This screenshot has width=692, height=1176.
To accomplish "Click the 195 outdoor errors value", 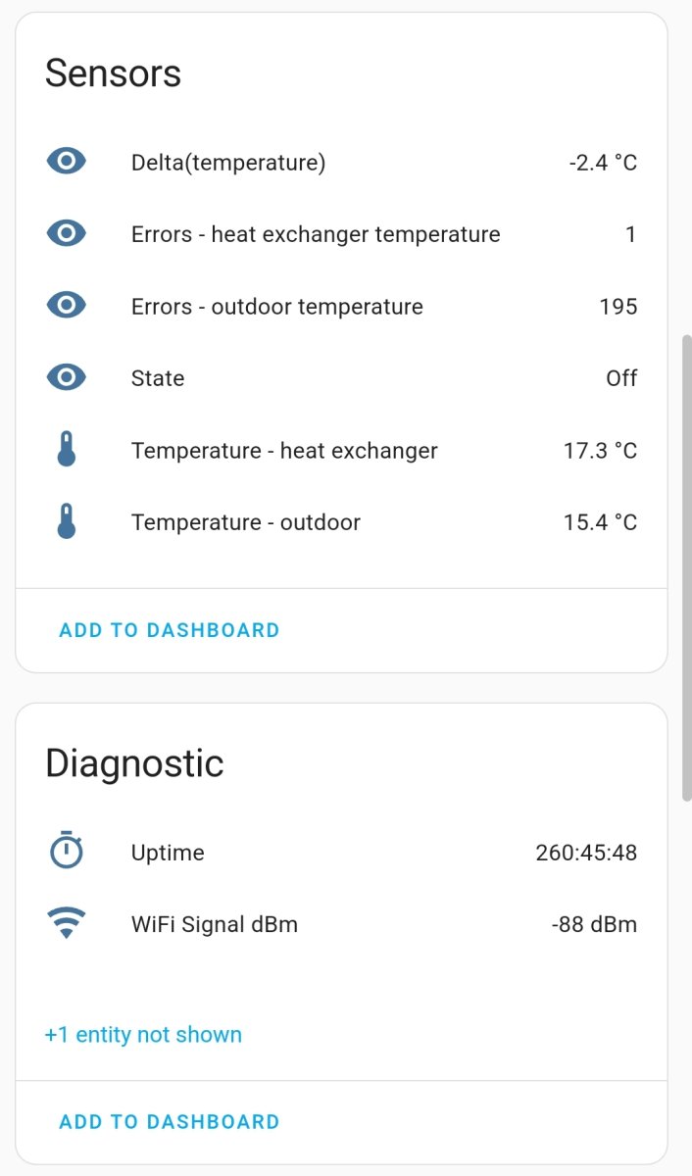I will click(x=618, y=307).
